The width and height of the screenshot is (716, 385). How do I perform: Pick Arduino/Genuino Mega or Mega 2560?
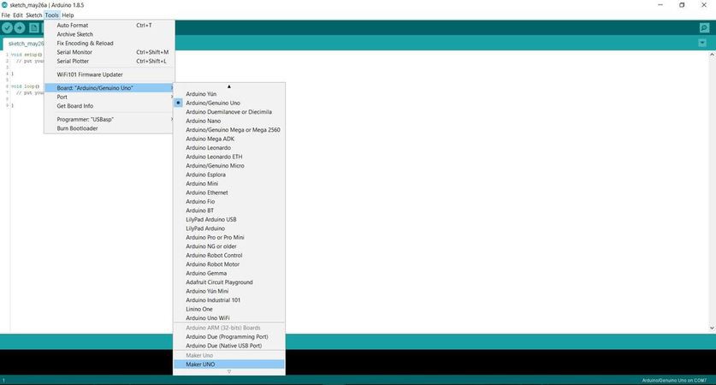pyautogui.click(x=228, y=130)
